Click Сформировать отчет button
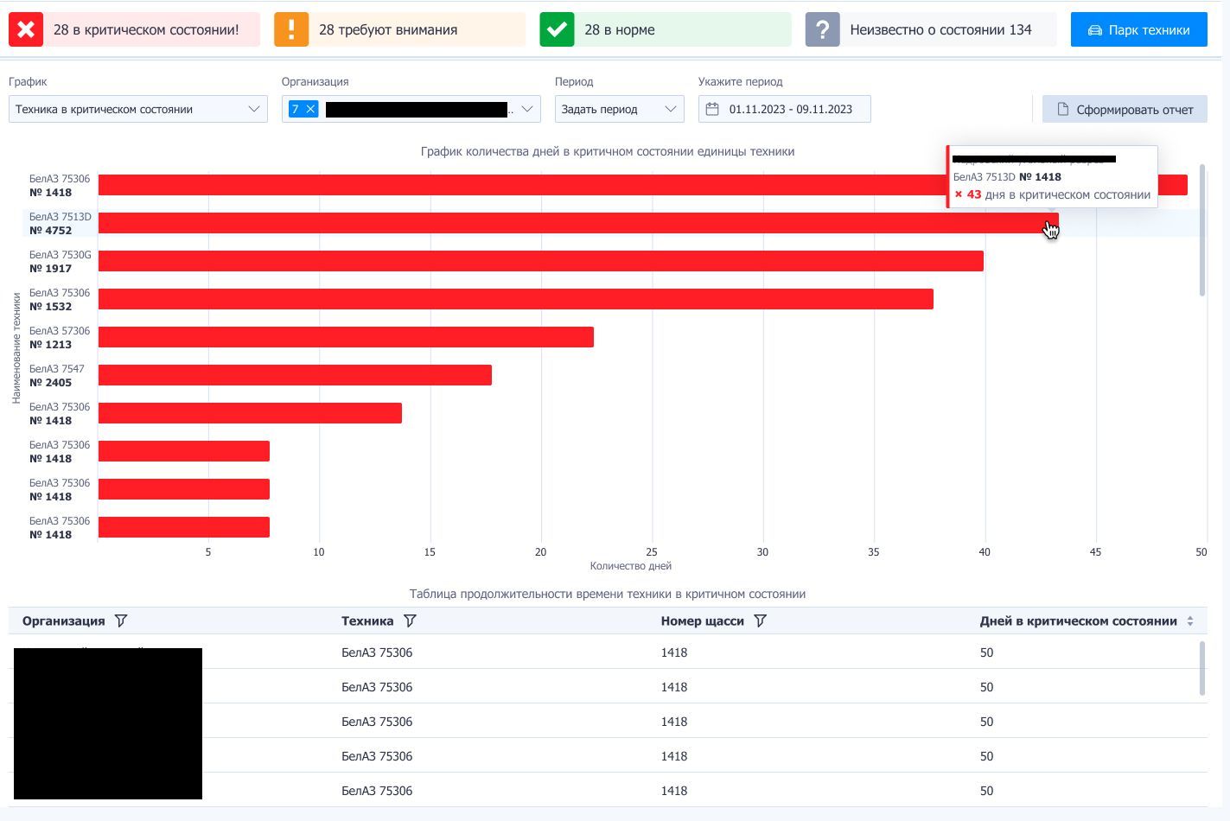 click(x=1124, y=110)
